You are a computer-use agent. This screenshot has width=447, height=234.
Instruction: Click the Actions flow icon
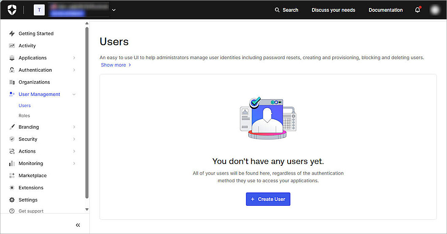click(x=12, y=151)
